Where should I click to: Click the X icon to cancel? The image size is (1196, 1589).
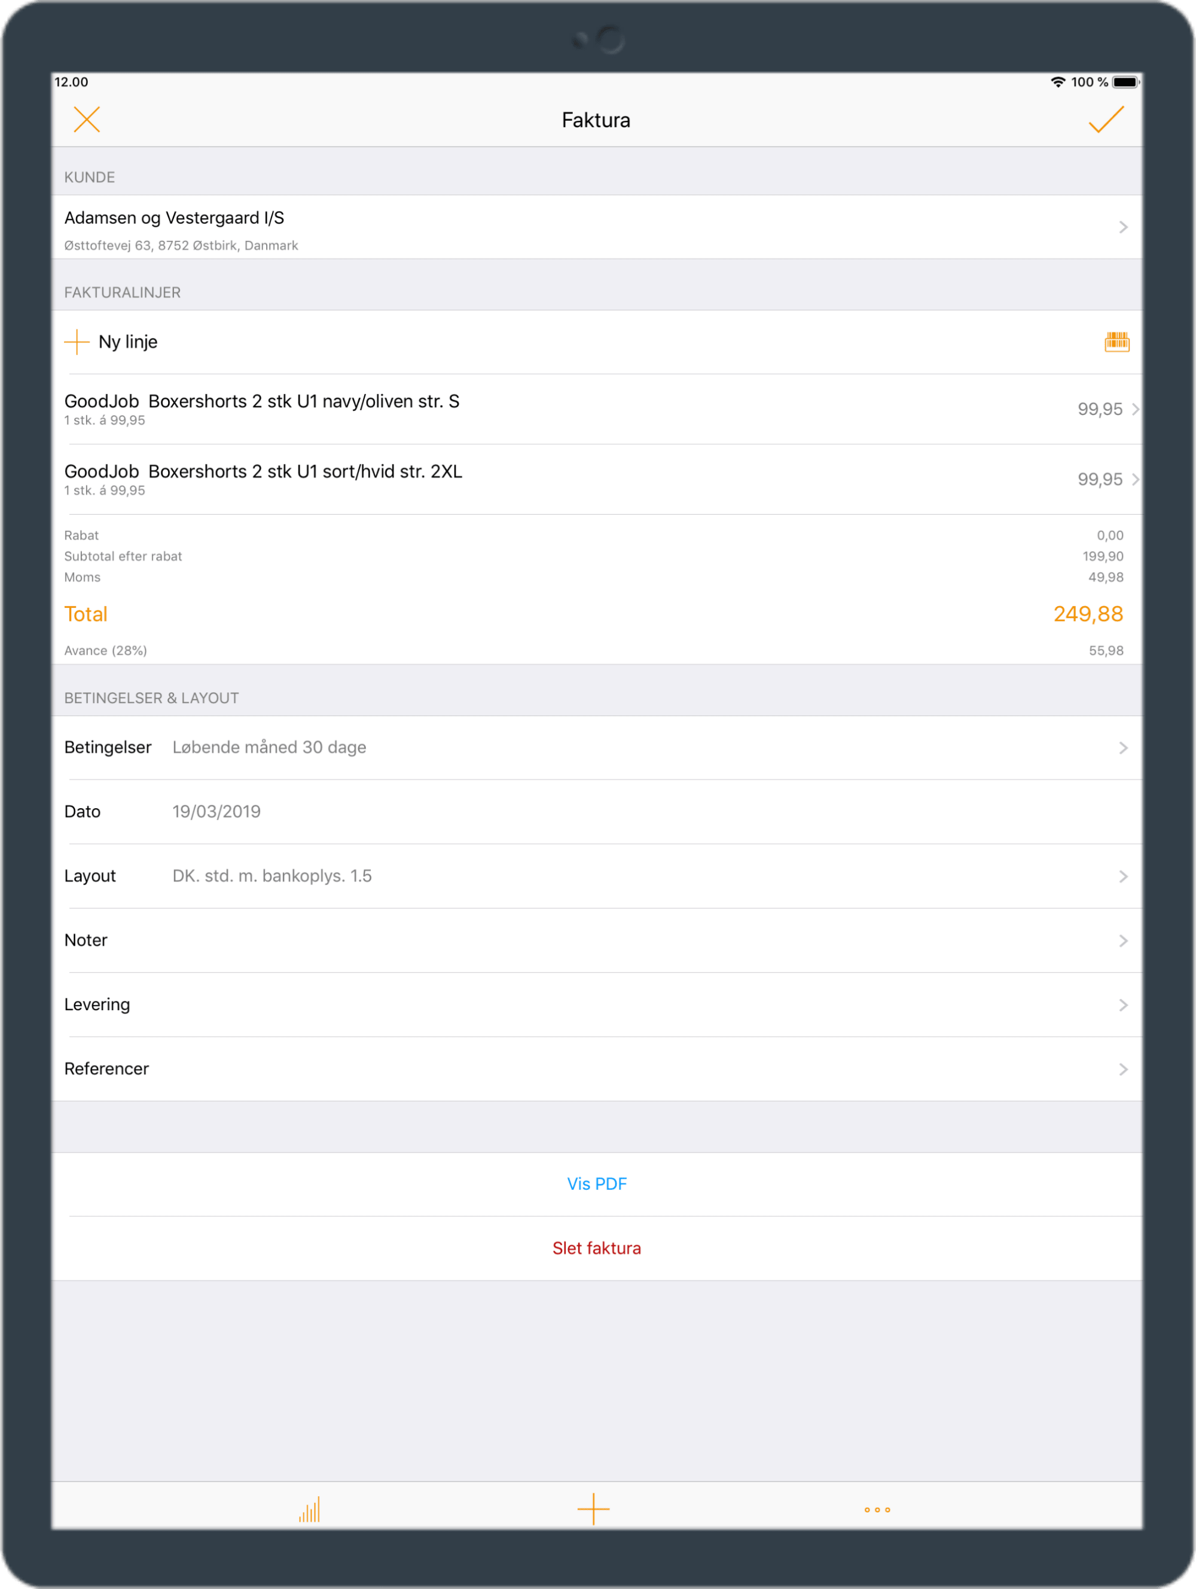[x=87, y=120]
